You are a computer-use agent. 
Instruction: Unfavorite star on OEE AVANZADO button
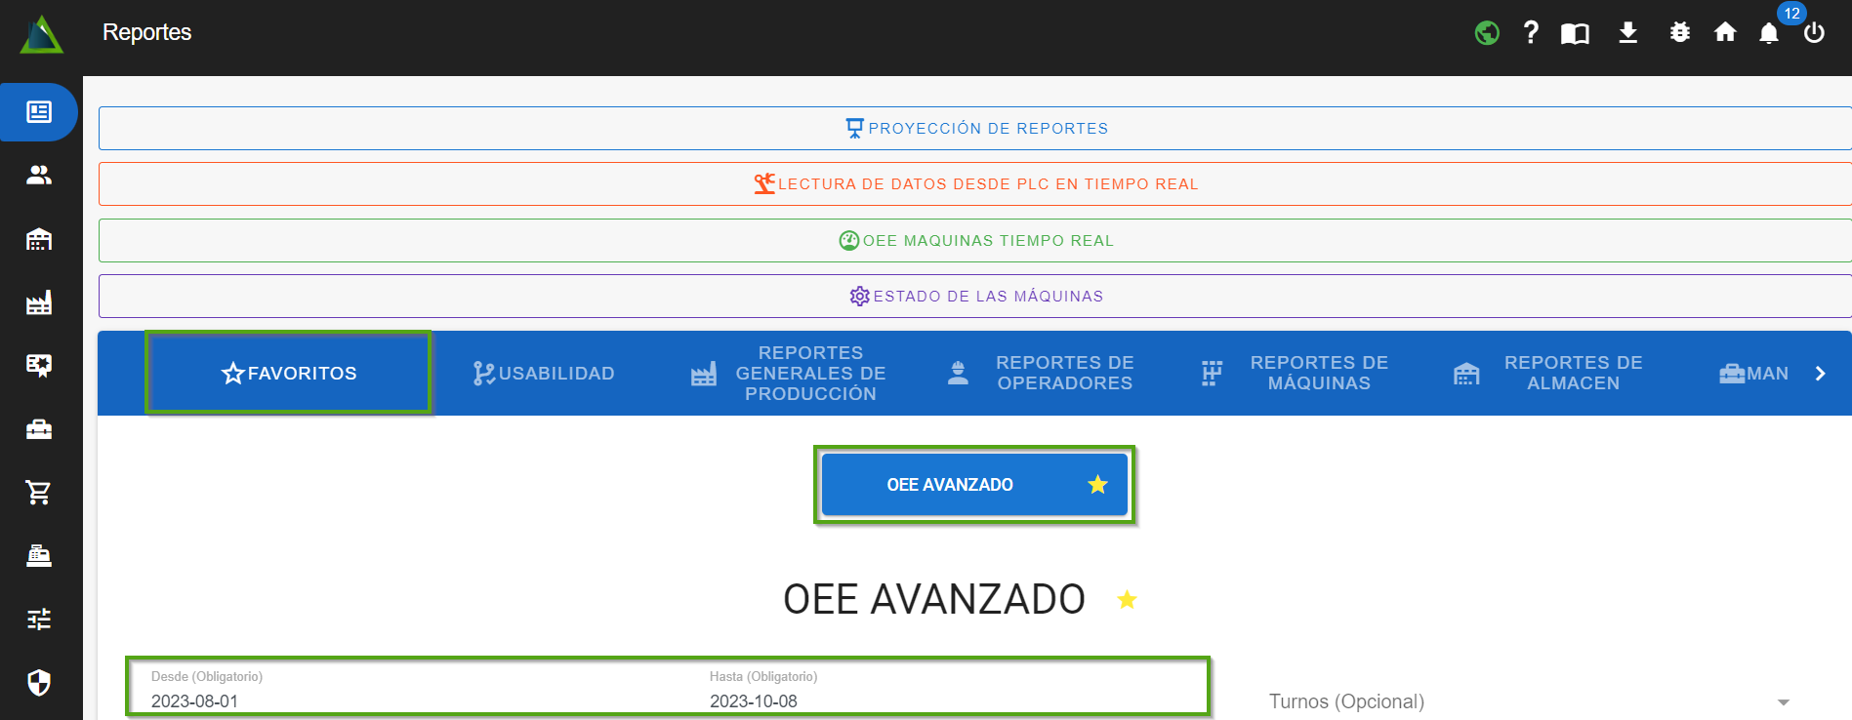1097,485
